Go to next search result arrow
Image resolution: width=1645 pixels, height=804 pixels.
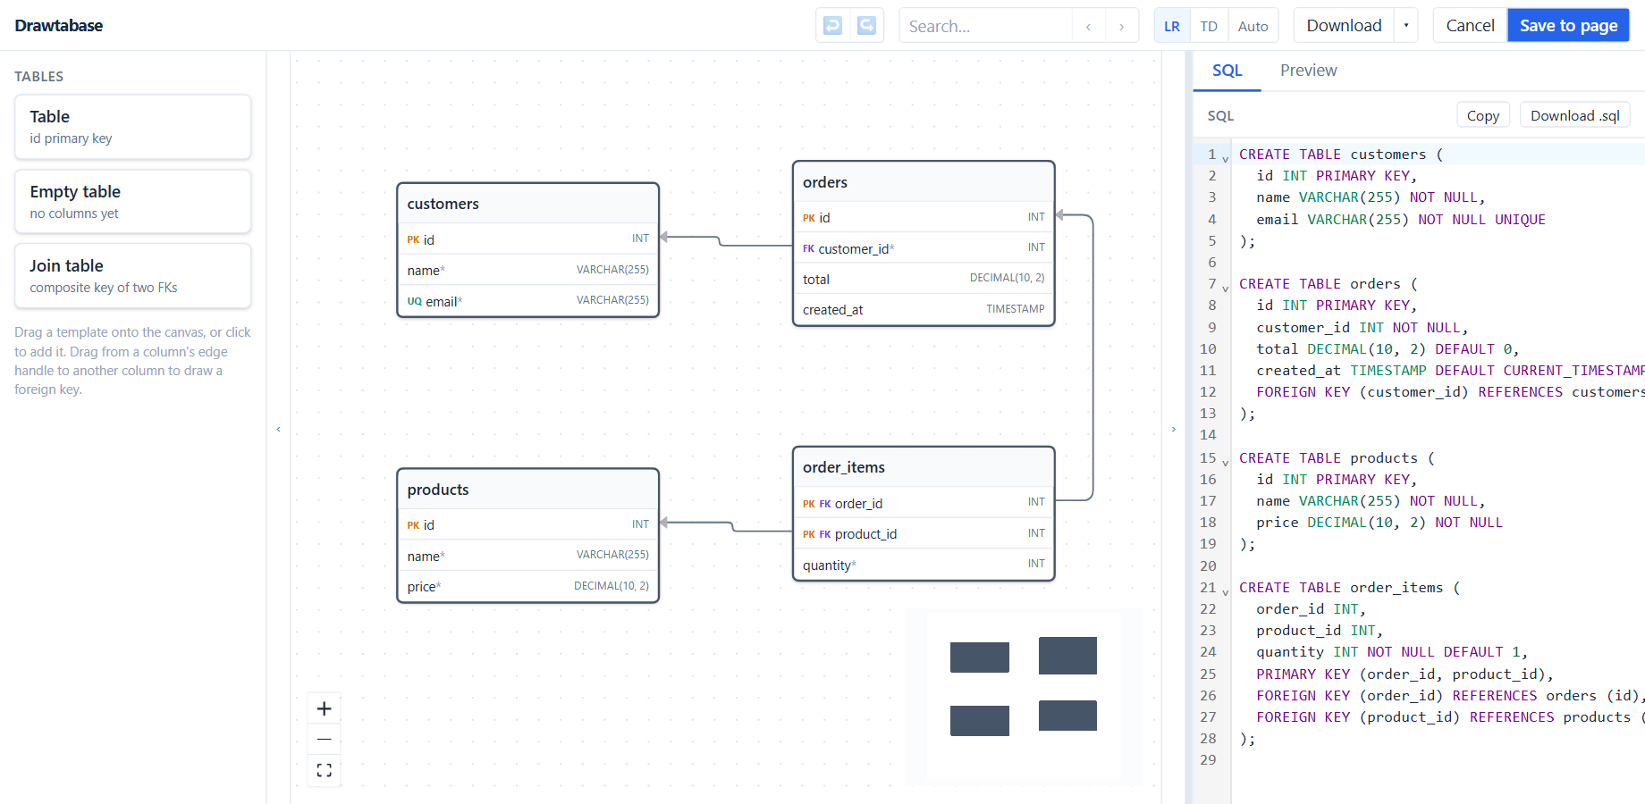[x=1122, y=27]
